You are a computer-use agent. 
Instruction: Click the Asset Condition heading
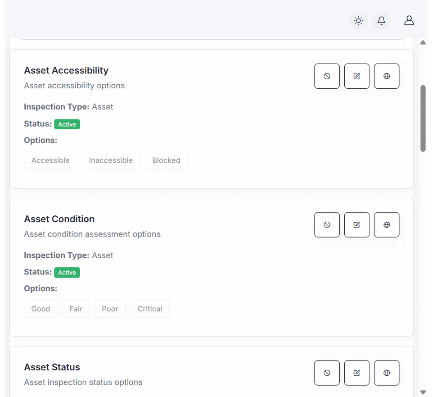point(59,219)
